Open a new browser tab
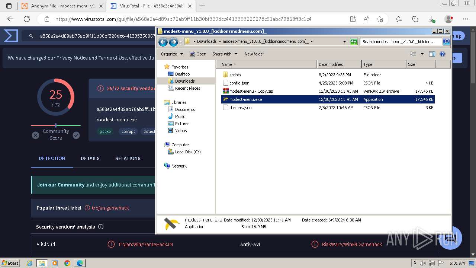 (x=202, y=6)
